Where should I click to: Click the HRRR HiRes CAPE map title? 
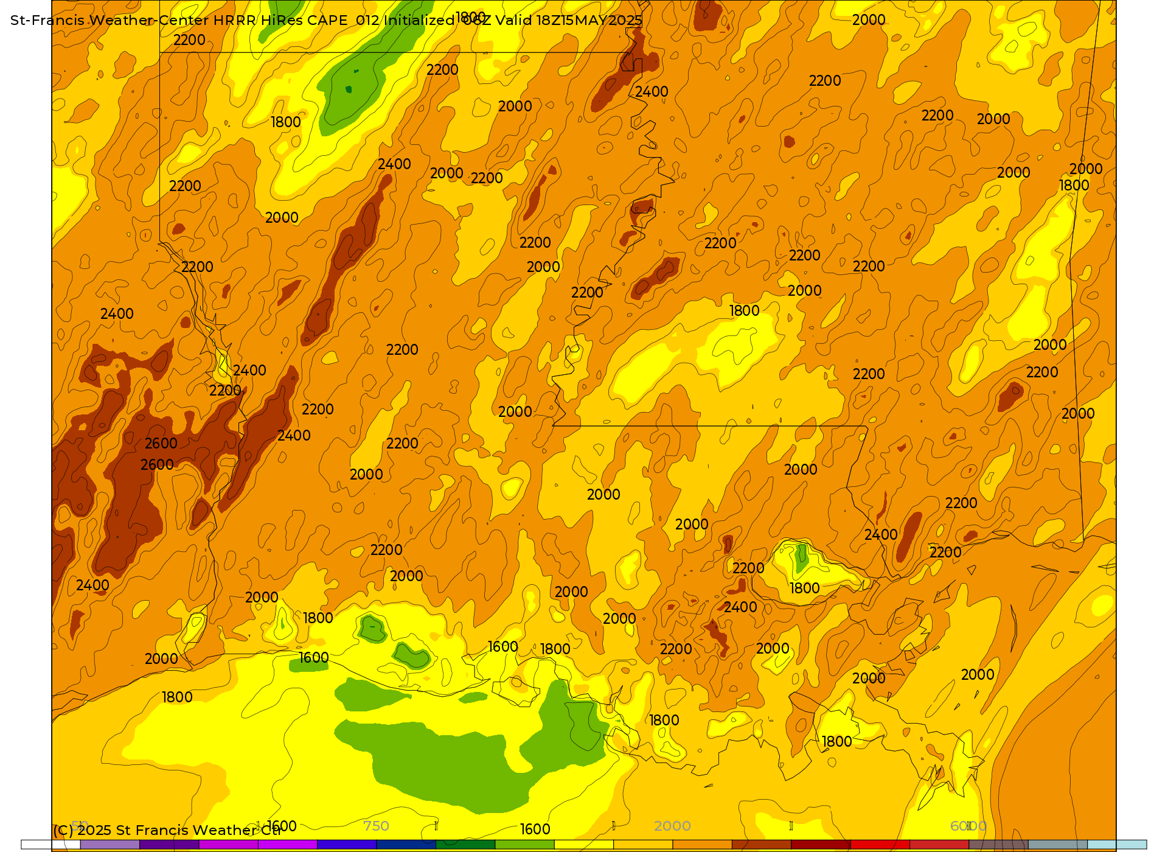pyautogui.click(x=326, y=20)
